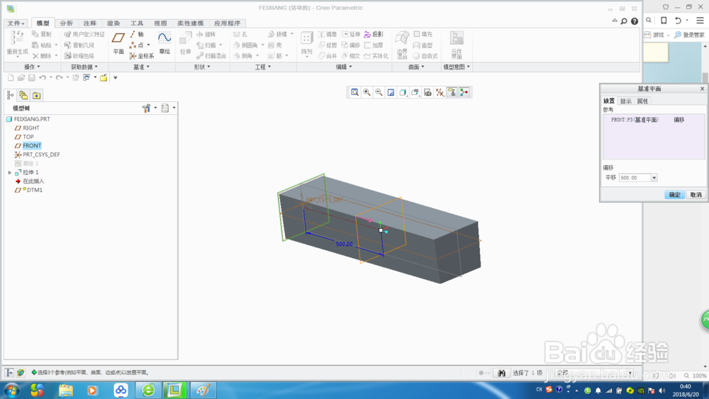Toggle spin center icon in view toolbar
The image size is (709, 399).
tap(464, 93)
